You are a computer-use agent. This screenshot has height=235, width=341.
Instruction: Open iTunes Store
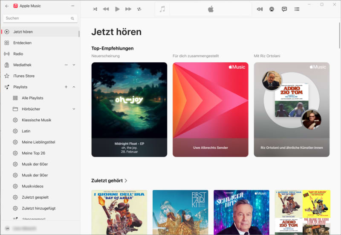click(x=40, y=76)
